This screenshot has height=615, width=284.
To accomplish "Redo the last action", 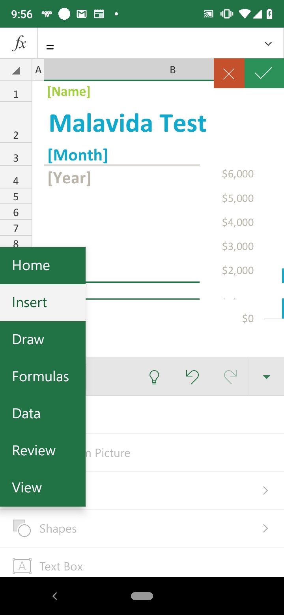I will pos(230,377).
